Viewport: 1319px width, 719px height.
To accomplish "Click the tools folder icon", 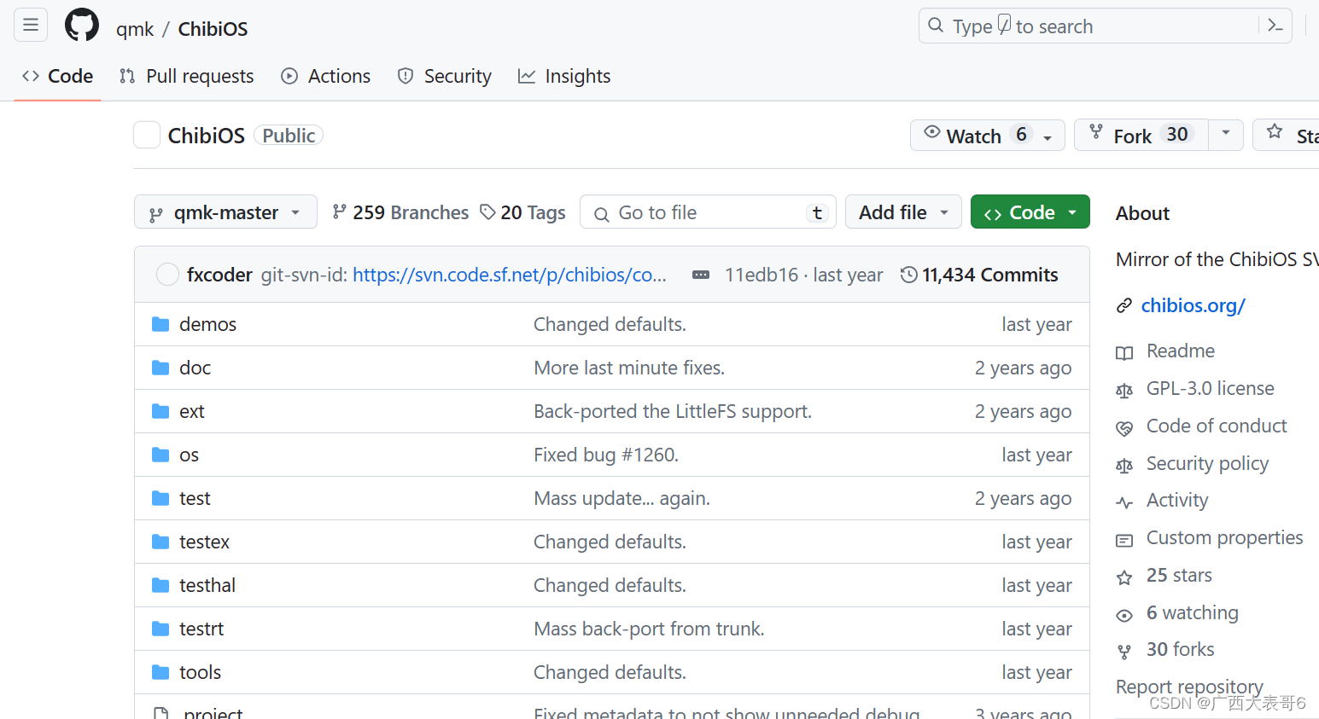I will click(160, 672).
